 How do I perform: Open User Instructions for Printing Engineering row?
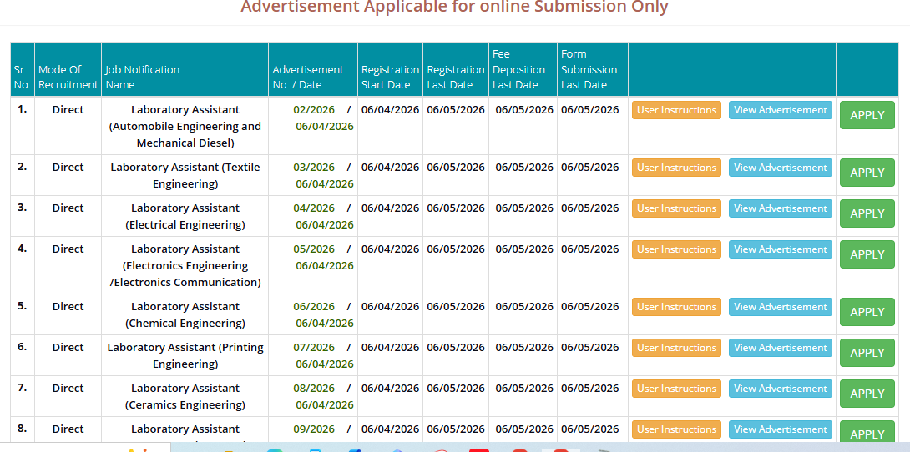[676, 348]
